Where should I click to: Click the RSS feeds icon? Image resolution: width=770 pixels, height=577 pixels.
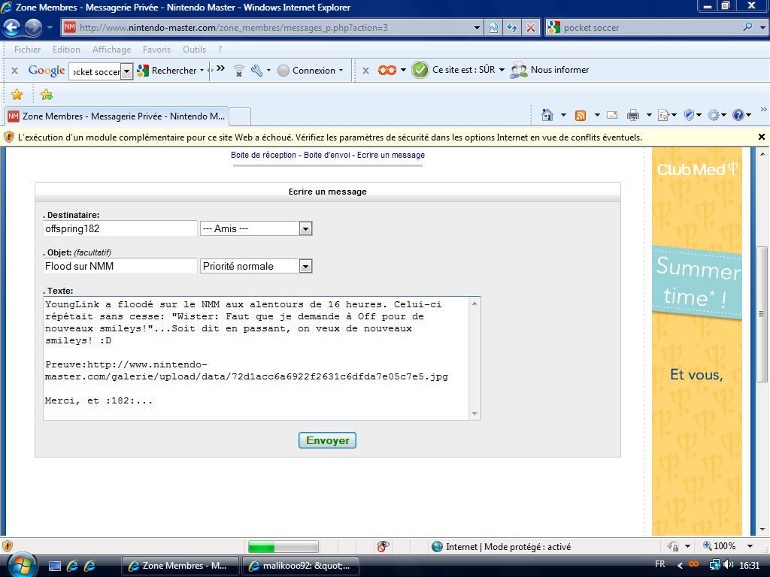tap(581, 115)
